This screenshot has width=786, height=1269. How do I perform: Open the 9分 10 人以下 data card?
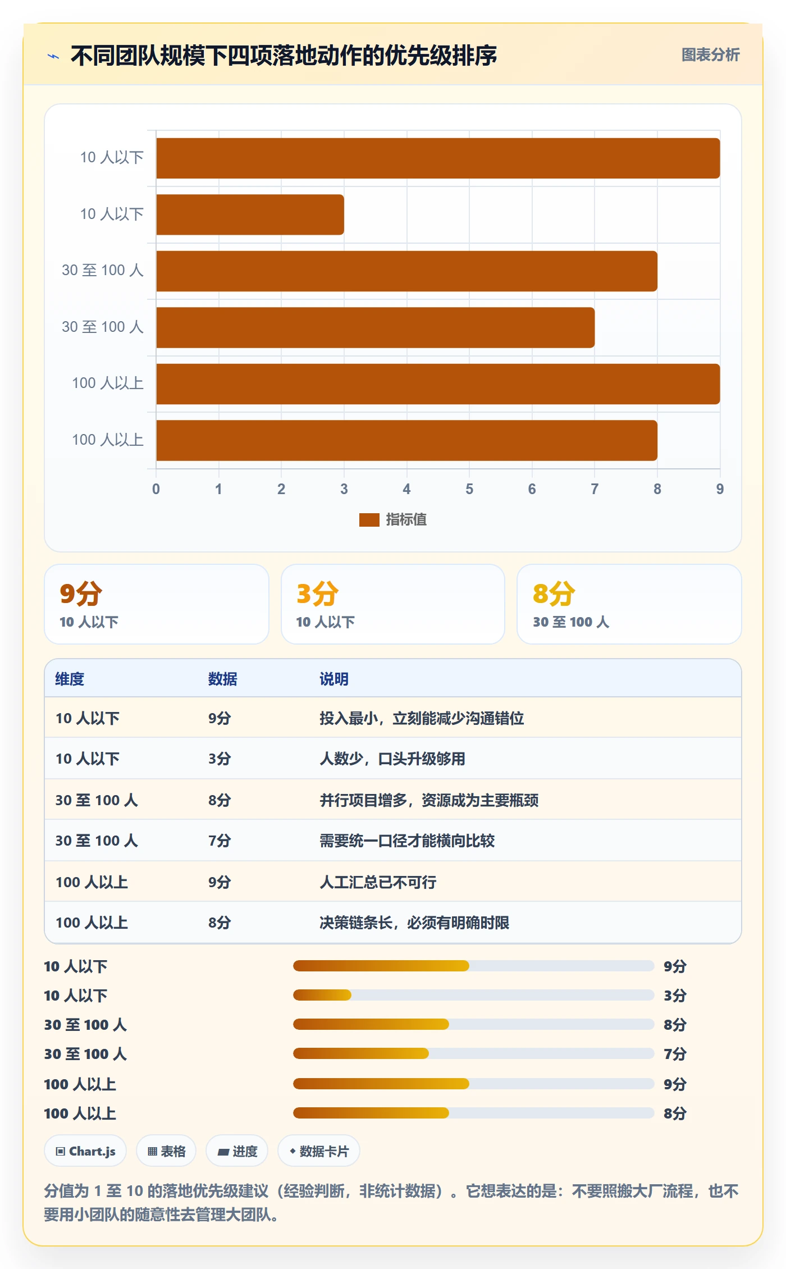pos(157,604)
